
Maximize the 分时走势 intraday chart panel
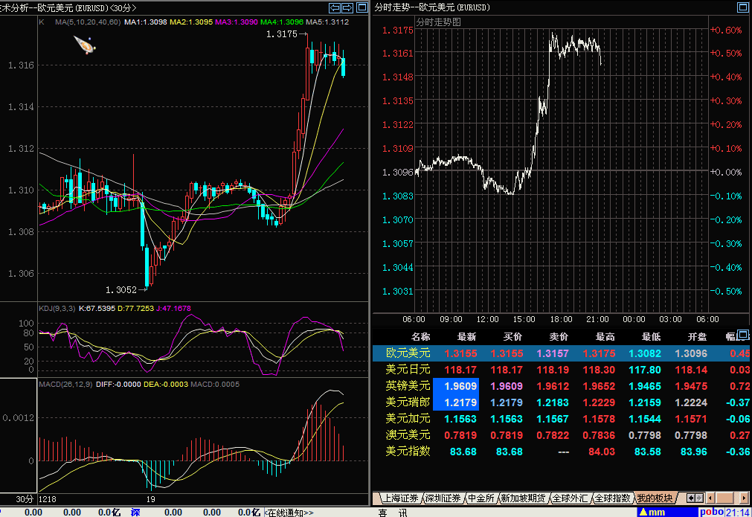(x=744, y=7)
